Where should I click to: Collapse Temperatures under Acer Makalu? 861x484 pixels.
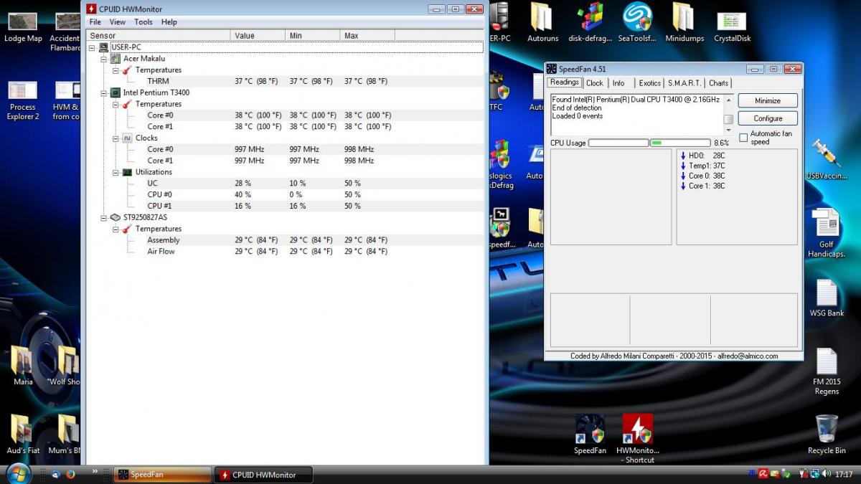point(116,70)
